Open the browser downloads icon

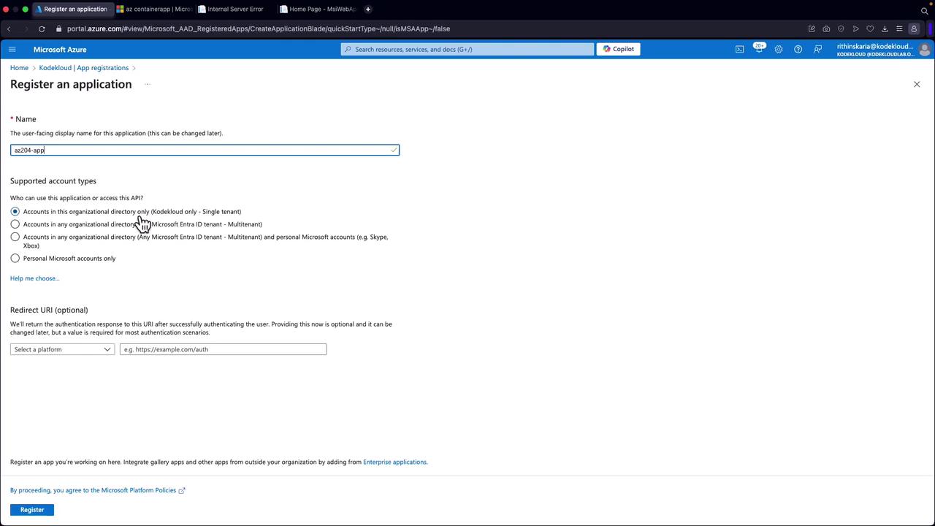(885, 28)
